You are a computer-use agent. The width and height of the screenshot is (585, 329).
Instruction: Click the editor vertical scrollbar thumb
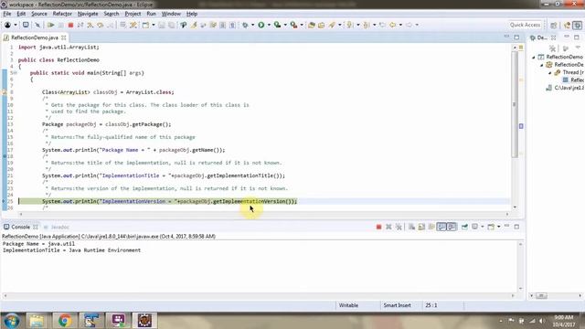[x=515, y=104]
